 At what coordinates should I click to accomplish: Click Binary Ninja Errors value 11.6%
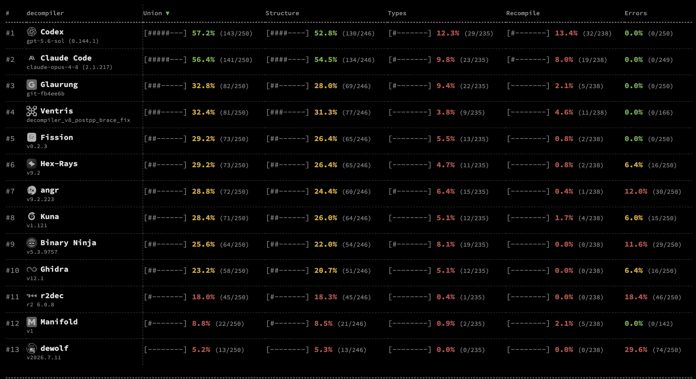tap(636, 244)
